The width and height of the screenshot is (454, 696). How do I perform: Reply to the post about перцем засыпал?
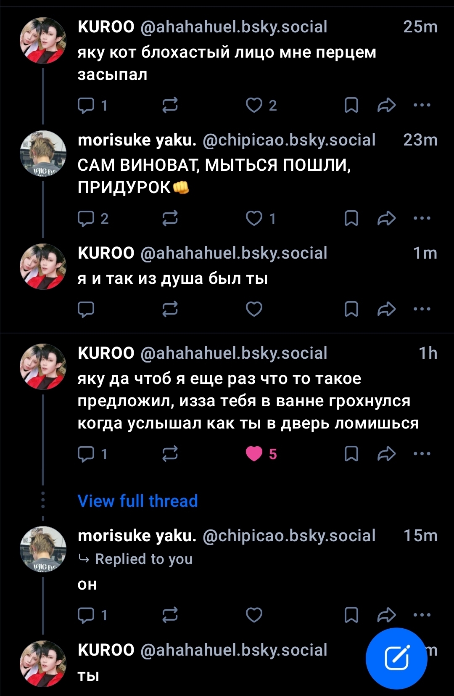coord(86,105)
